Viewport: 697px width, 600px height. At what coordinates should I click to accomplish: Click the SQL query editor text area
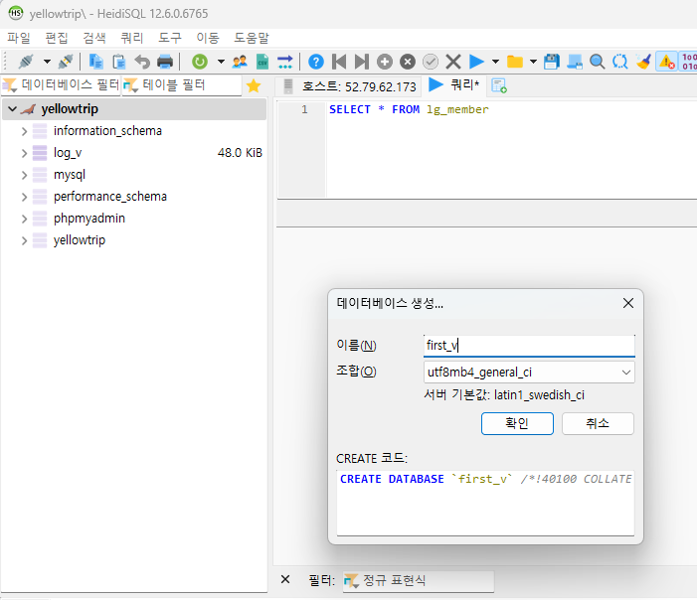(x=511, y=149)
